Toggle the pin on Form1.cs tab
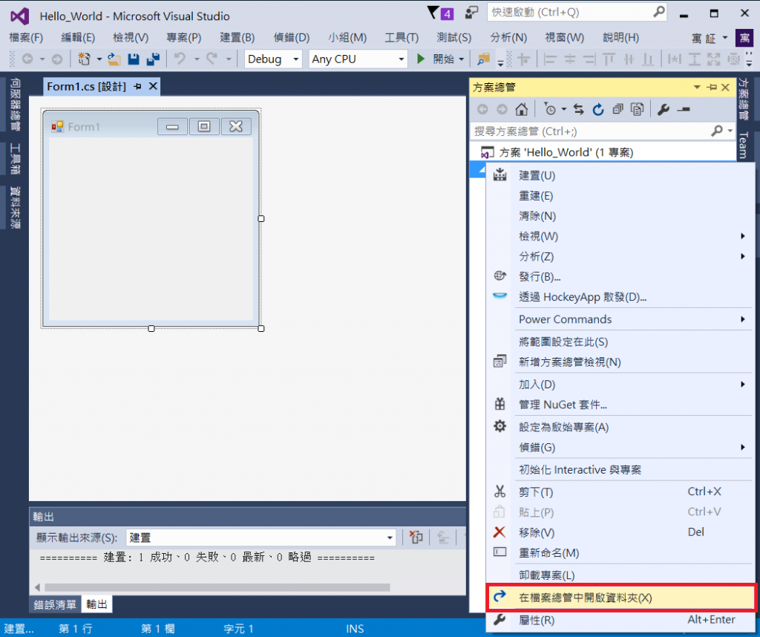760x637 pixels. (137, 86)
